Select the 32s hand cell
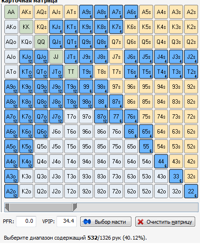 pos(191,176)
